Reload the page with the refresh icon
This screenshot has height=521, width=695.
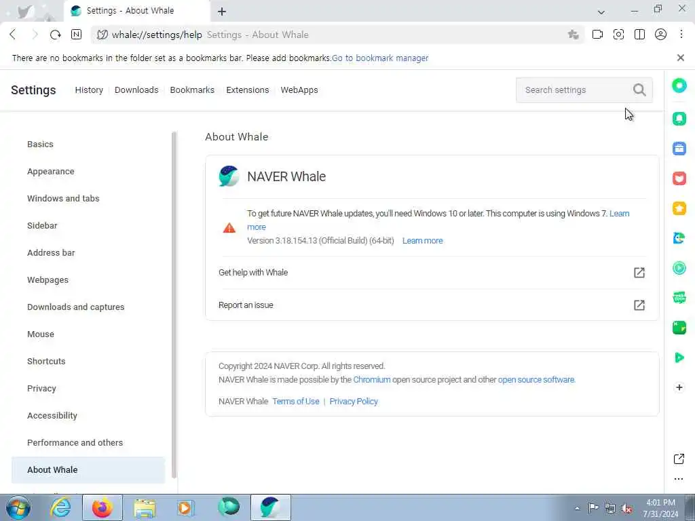(x=56, y=35)
